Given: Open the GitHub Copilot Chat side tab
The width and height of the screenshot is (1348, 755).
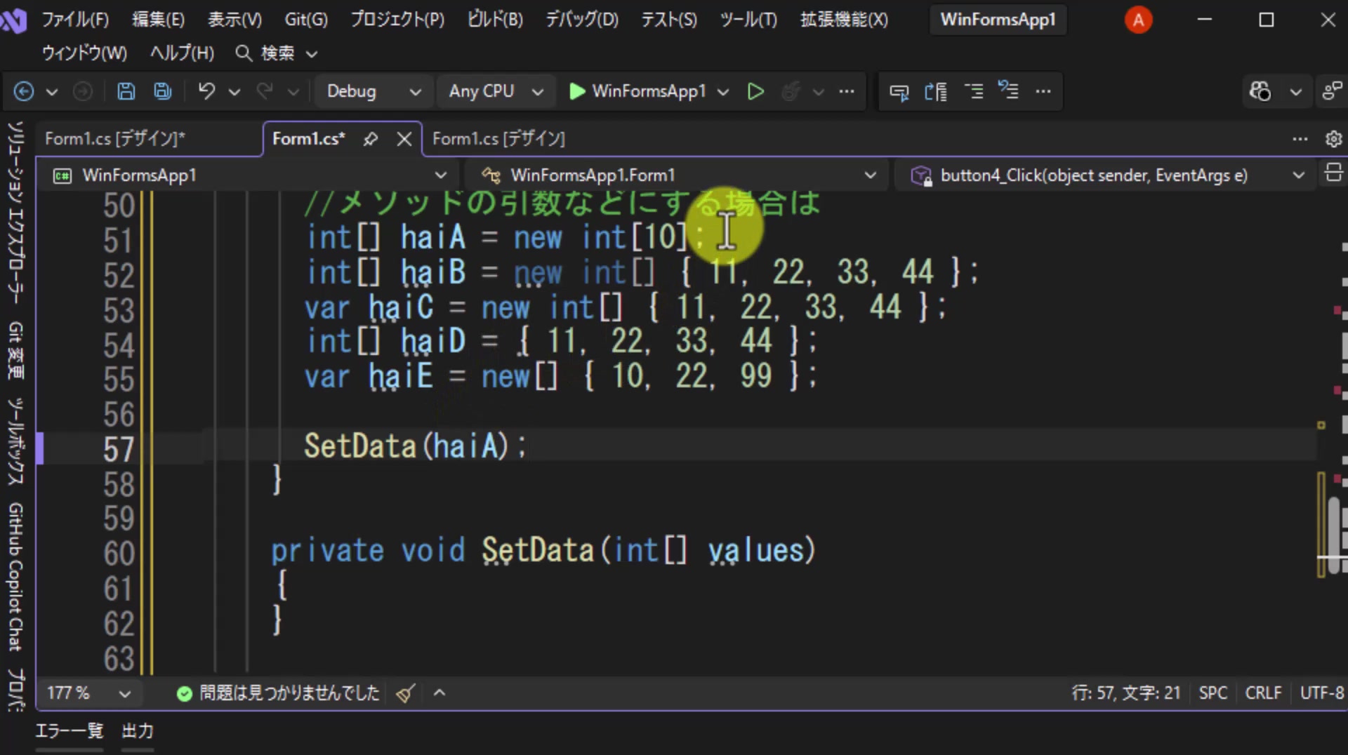Looking at the screenshot, I should pyautogui.click(x=15, y=576).
